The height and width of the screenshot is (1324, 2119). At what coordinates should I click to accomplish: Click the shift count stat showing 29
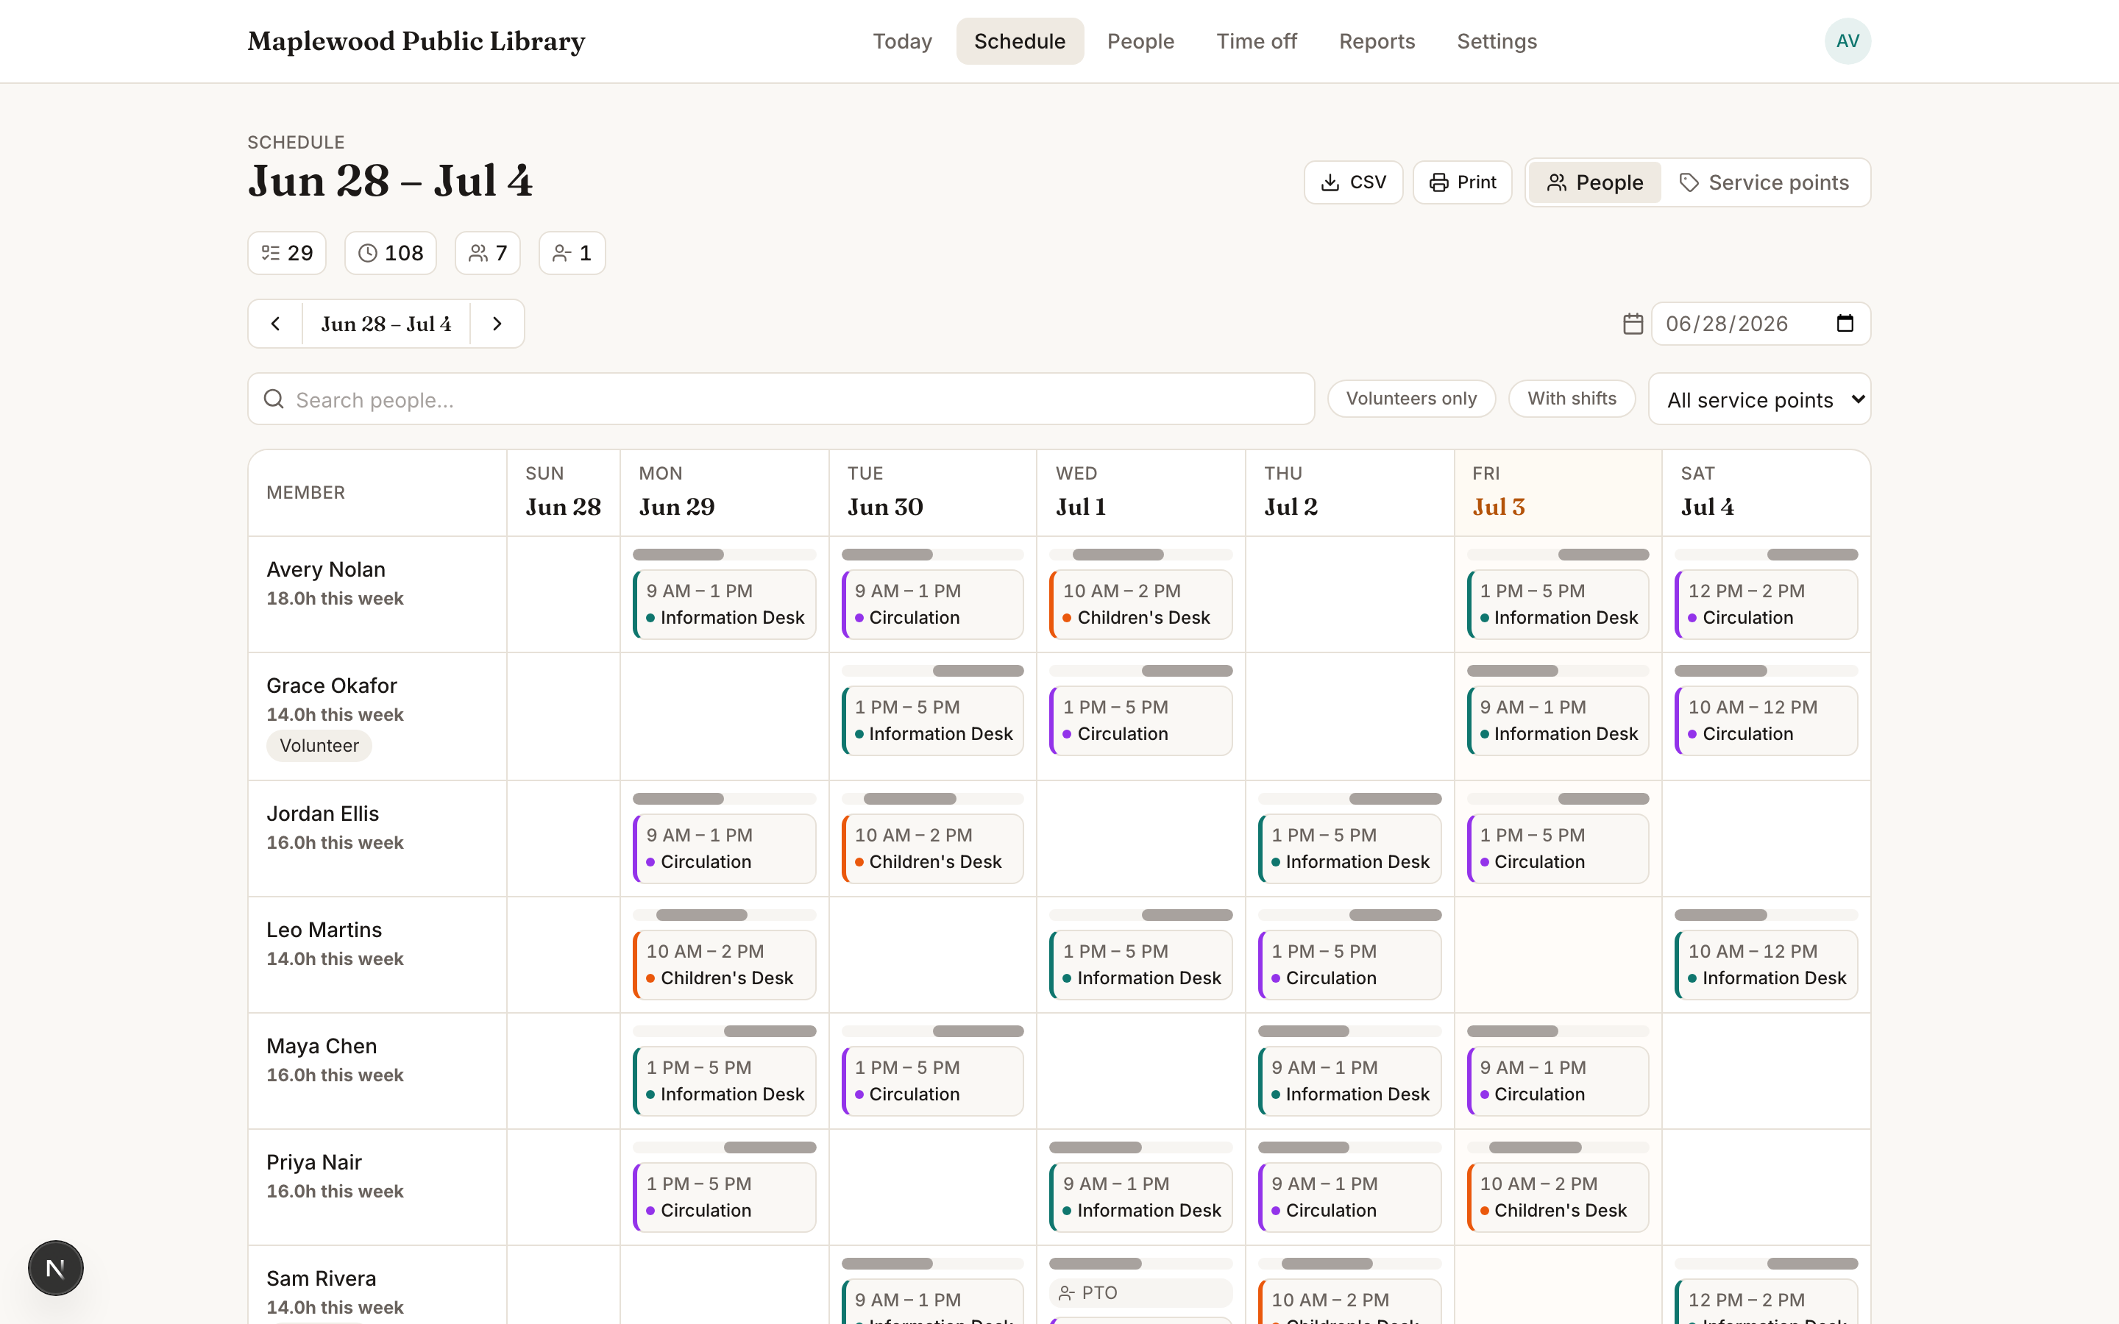[x=287, y=253]
